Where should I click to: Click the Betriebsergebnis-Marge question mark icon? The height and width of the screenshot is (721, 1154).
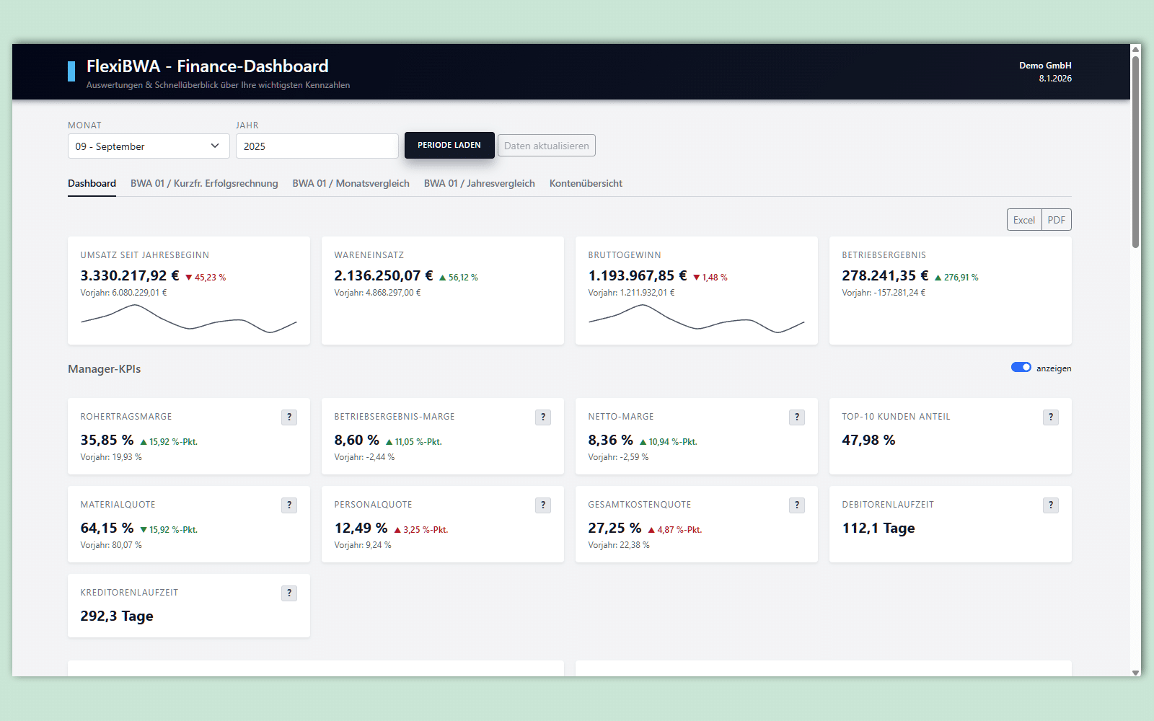pos(543,417)
